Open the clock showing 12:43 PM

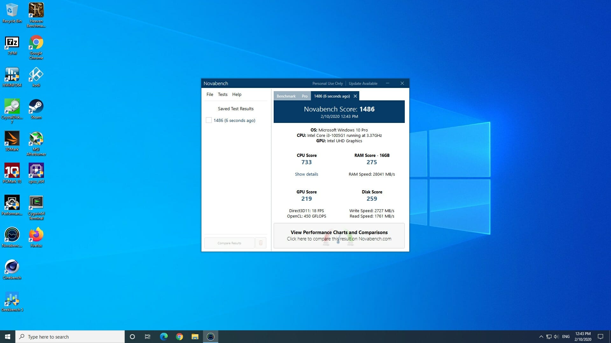pos(583,337)
